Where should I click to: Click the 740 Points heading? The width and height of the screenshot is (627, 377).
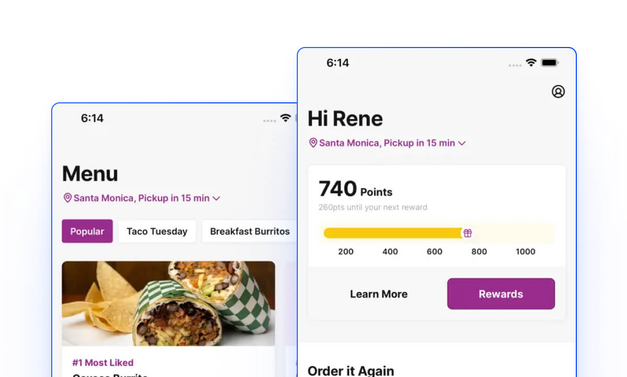click(x=355, y=189)
